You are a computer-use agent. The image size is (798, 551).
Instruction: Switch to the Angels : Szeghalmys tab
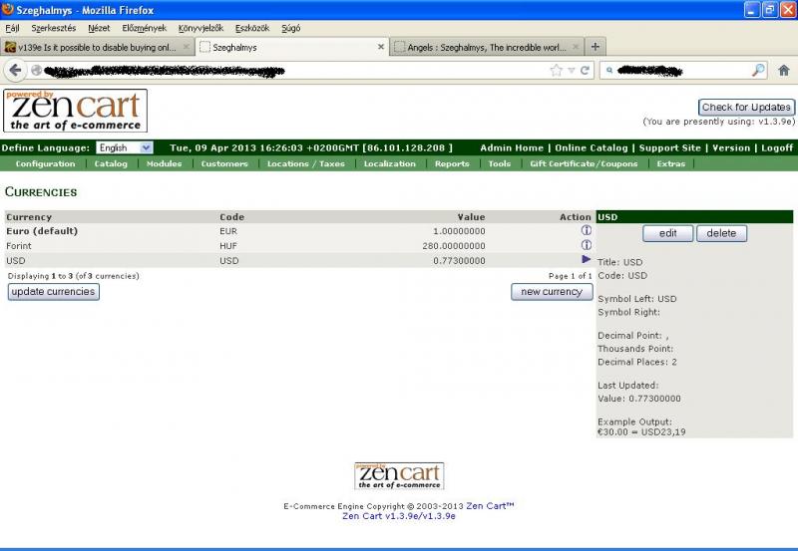click(x=486, y=47)
